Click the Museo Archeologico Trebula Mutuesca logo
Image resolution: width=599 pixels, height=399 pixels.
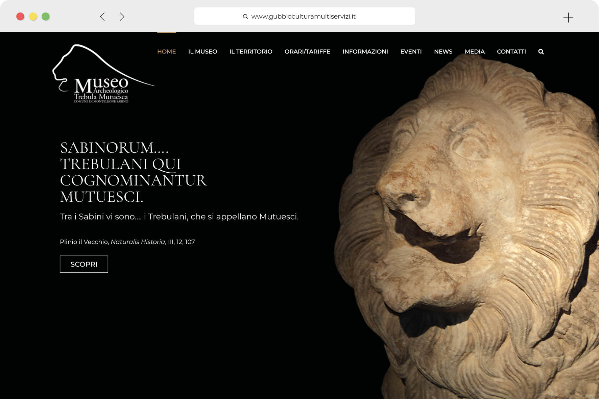coord(103,74)
